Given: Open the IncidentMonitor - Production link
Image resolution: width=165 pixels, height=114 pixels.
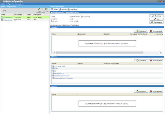Looking at the screenshot, I should click(64, 78).
